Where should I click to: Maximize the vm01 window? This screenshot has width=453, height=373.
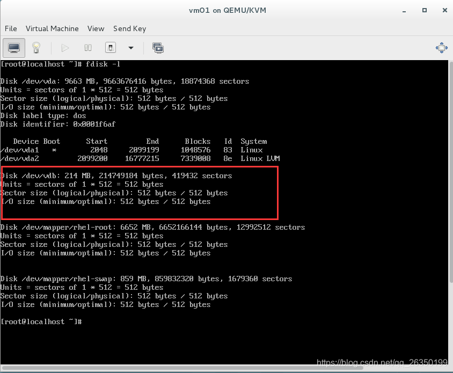coord(425,10)
